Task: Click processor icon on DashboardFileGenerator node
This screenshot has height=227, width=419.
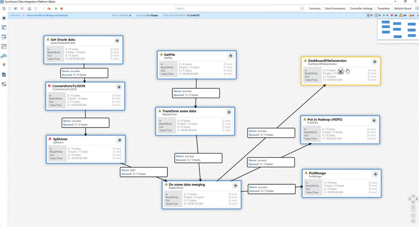Action: click(374, 62)
